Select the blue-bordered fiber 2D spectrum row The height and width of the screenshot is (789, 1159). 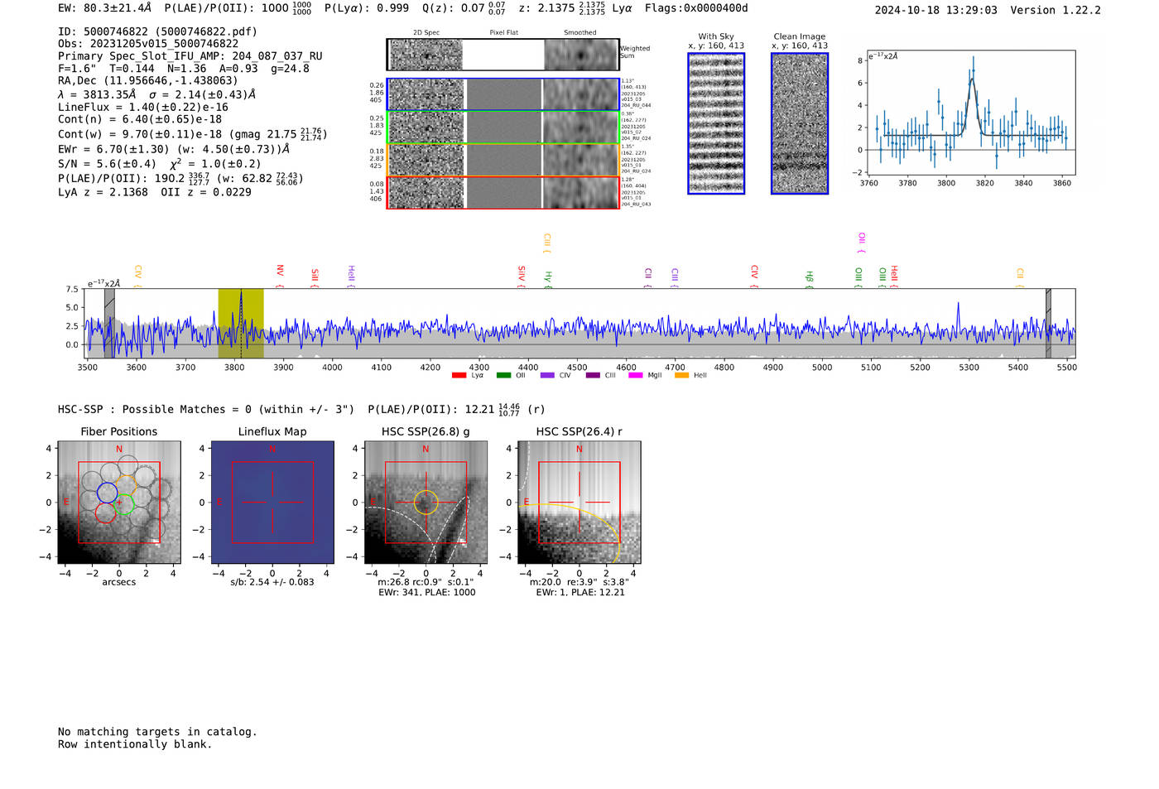[x=503, y=94]
